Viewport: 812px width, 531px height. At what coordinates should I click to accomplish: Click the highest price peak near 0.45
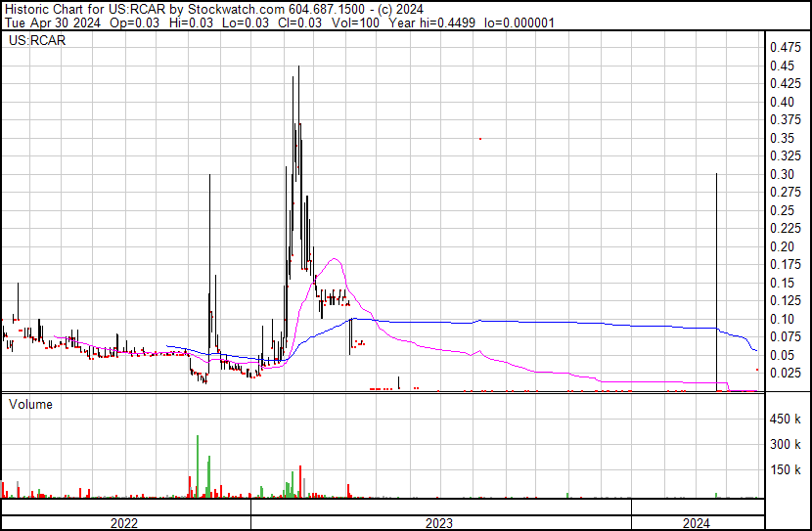(298, 68)
